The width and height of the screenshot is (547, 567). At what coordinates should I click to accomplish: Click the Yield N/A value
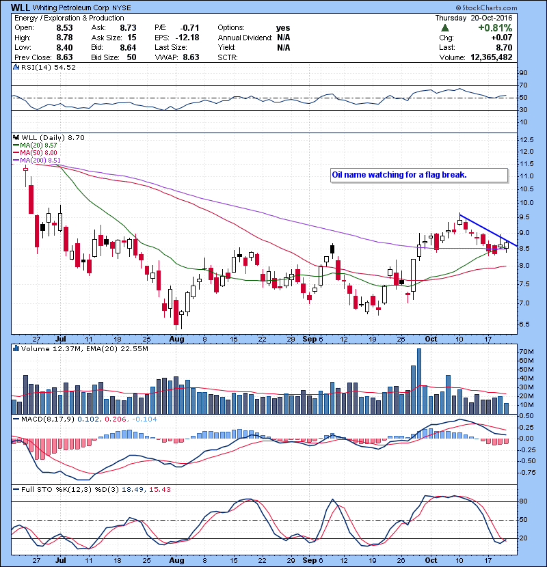tap(284, 47)
